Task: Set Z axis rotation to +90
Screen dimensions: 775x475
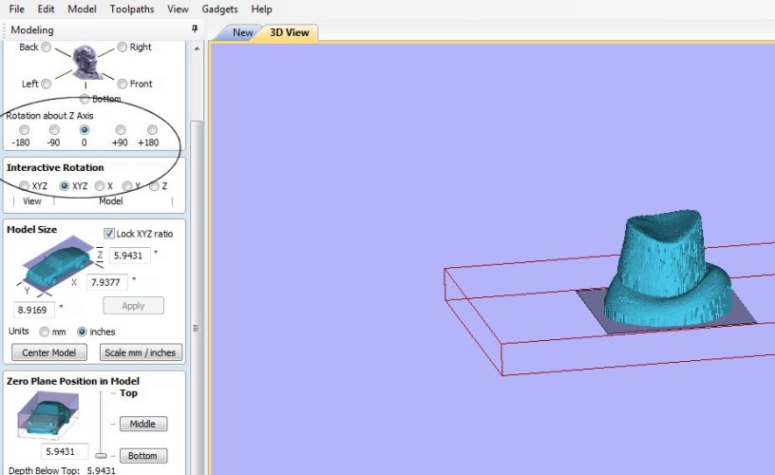Action: (x=120, y=130)
